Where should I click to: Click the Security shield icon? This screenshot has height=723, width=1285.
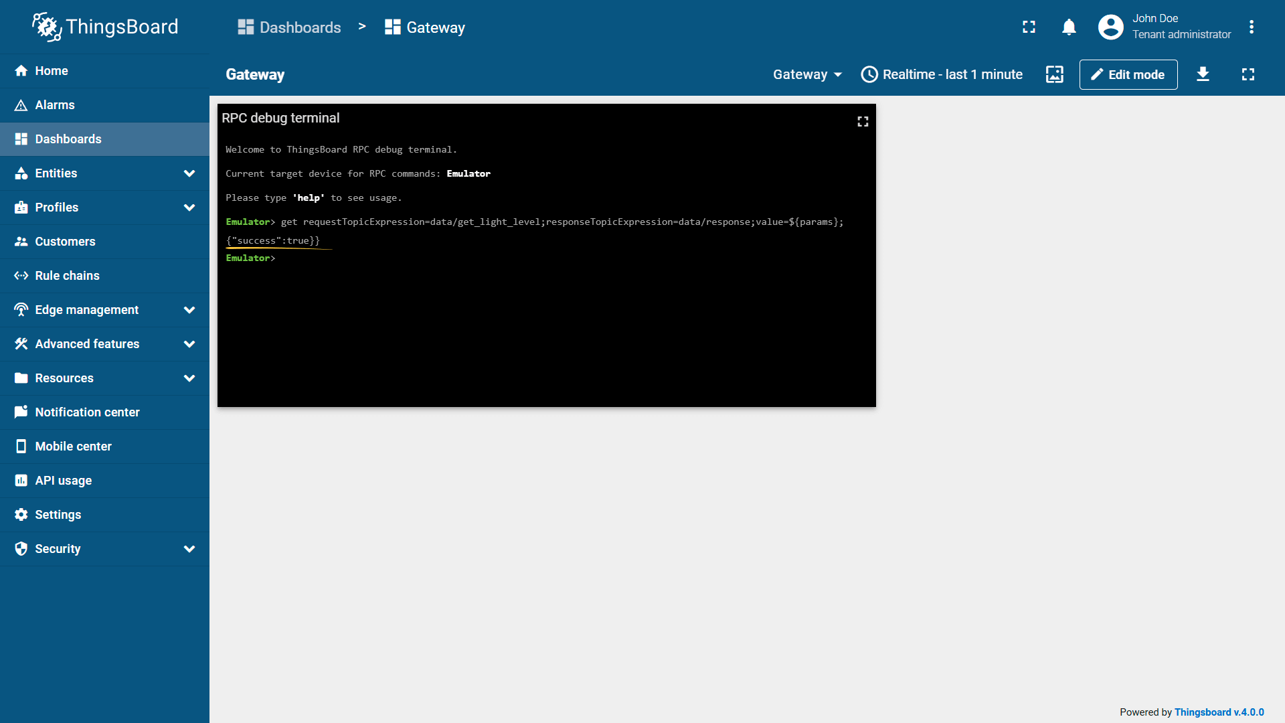point(21,549)
